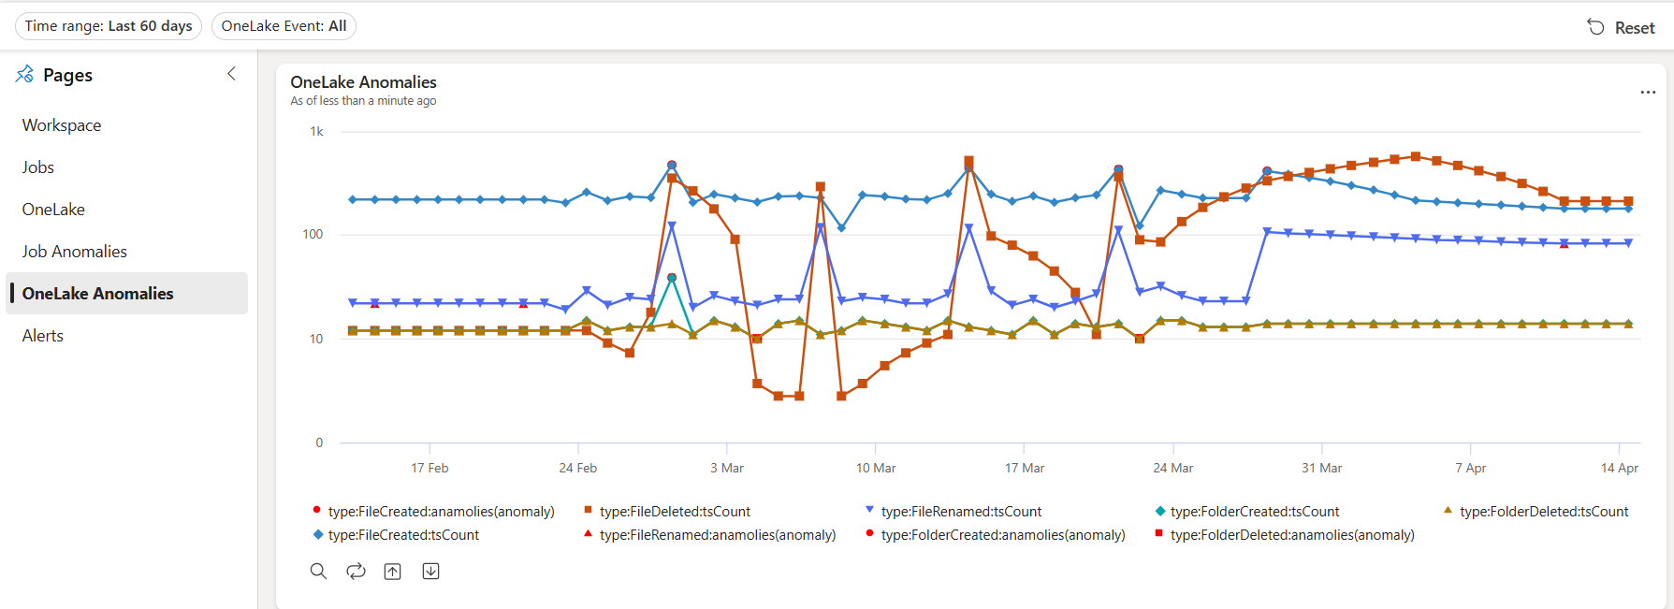The image size is (1674, 609).
Task: Click the down-arrow box icon below chart
Action: coord(430,572)
